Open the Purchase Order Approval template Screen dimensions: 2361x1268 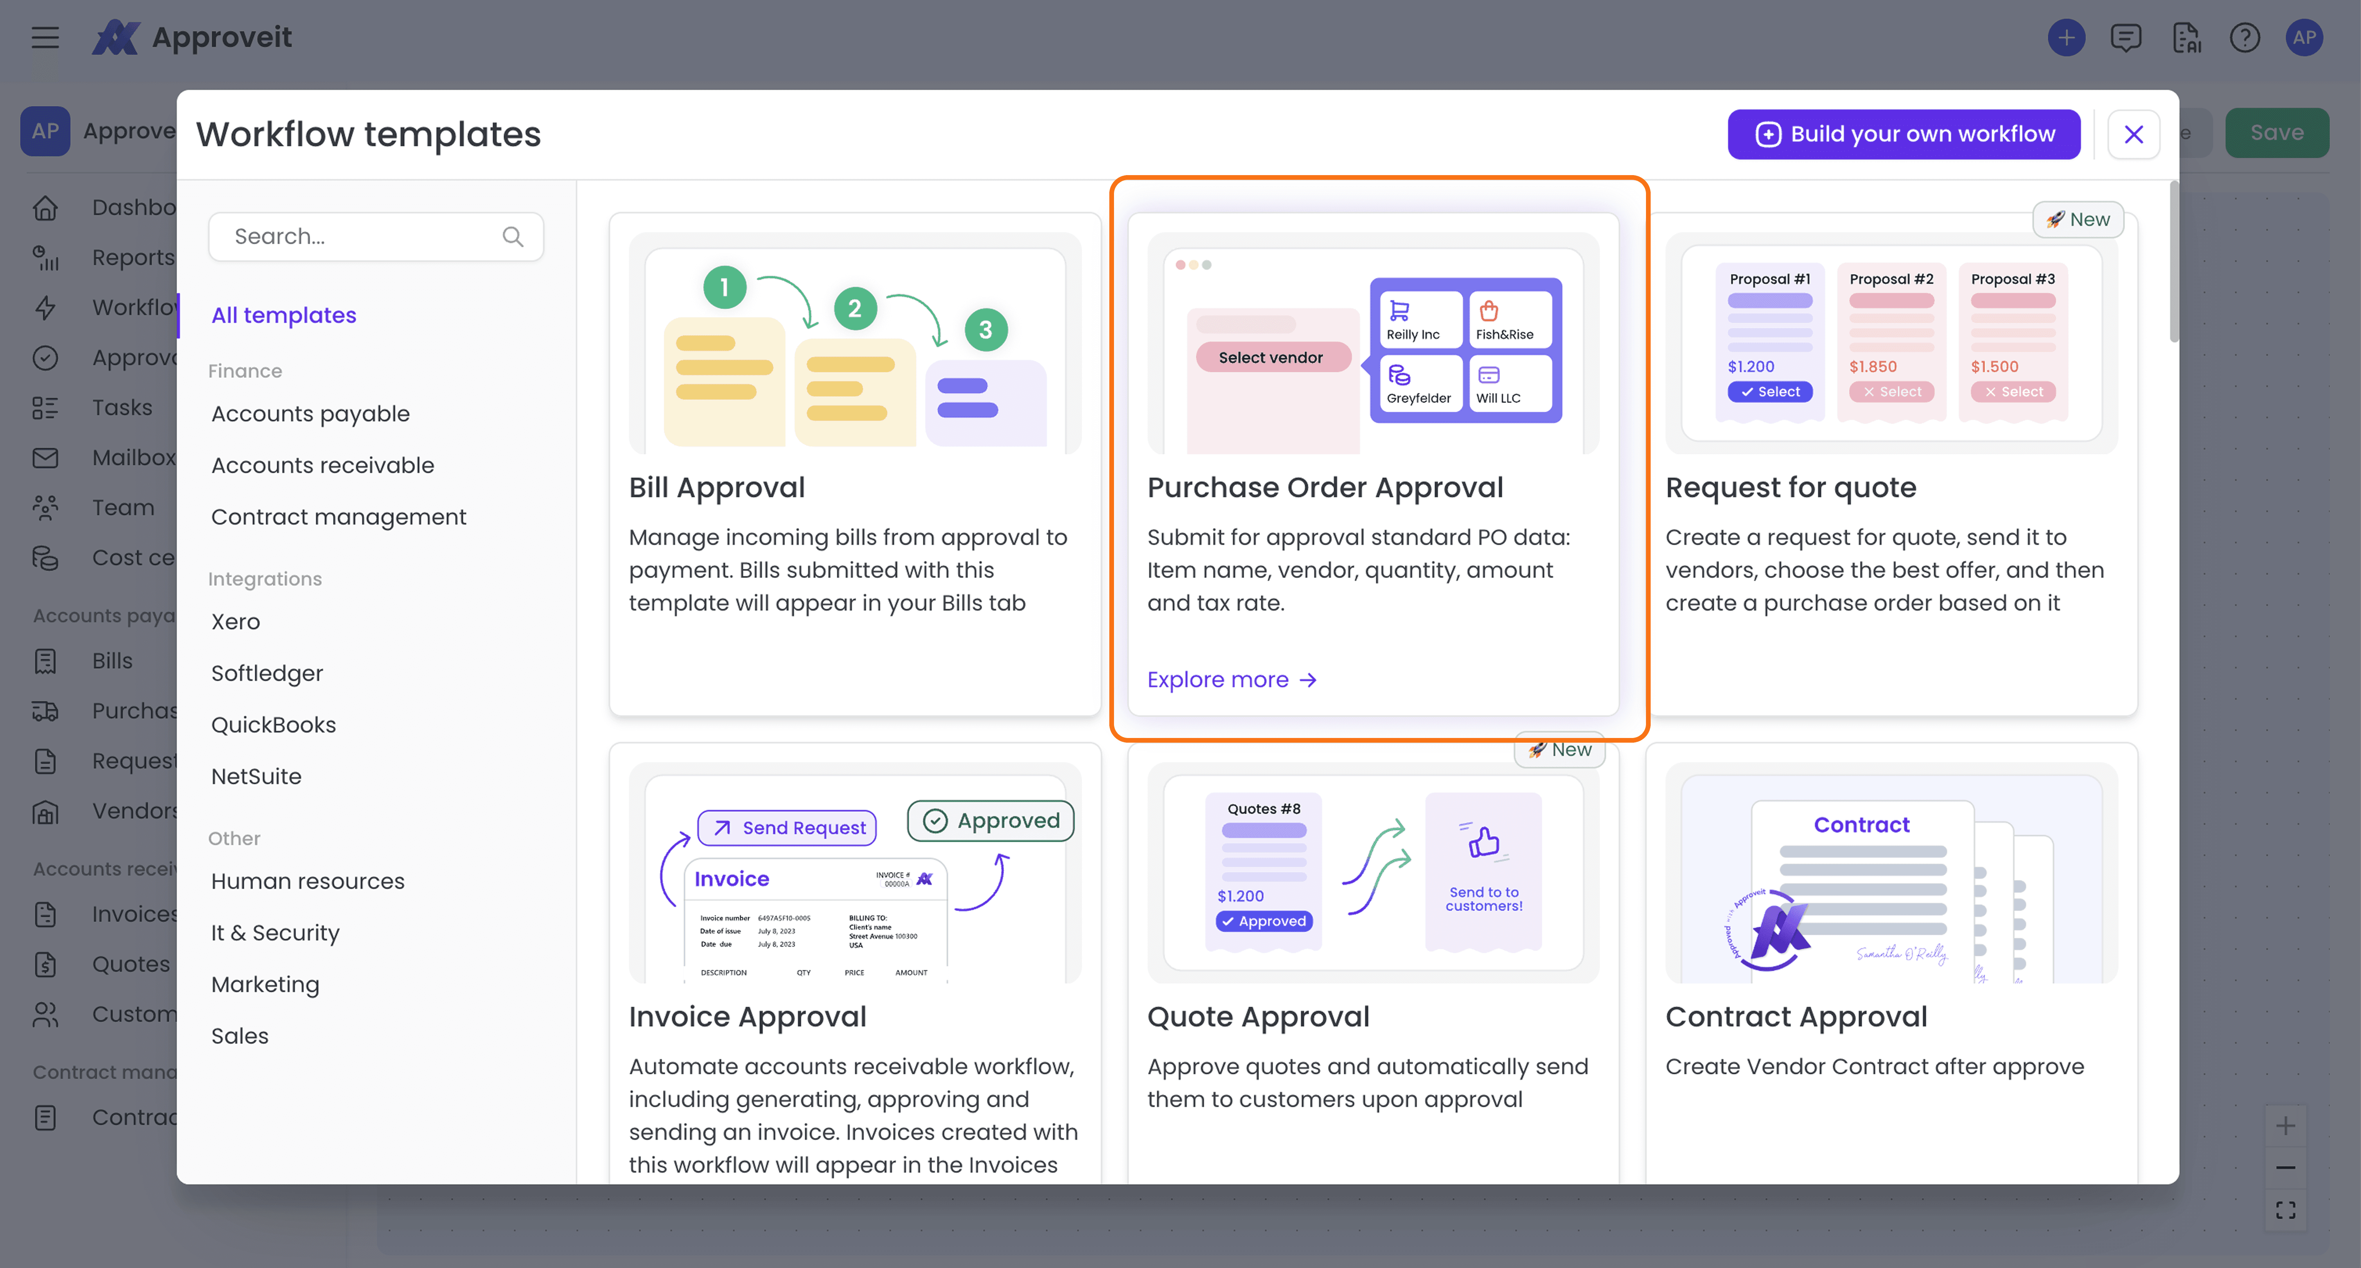click(x=1373, y=464)
